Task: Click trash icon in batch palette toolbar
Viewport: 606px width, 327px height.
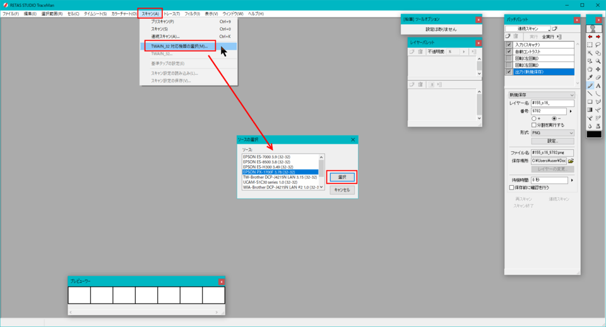Action: click(516, 37)
